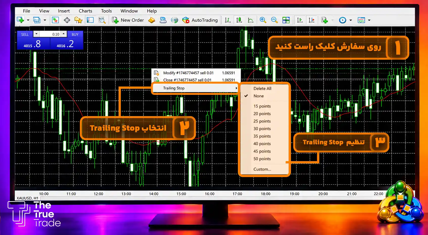Launch the Strategy Tester magnifier icon
428x235 pixels.
[102, 20]
